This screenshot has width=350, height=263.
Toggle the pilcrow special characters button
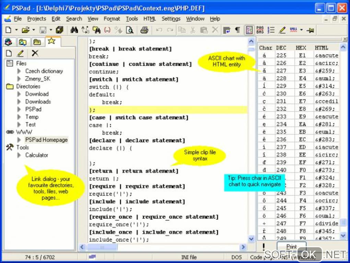point(237,30)
